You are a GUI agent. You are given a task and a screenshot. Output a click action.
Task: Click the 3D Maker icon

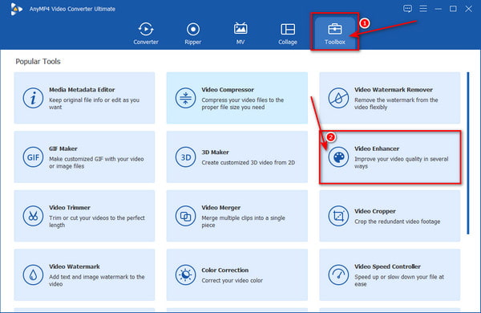pyautogui.click(x=186, y=157)
